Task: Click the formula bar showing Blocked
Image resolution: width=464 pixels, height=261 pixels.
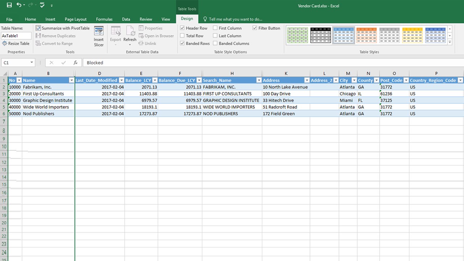Action: [x=273, y=62]
